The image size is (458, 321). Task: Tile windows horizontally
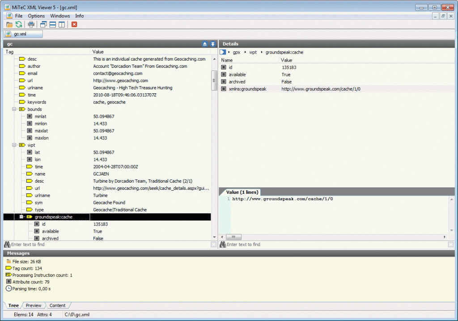pos(53,25)
